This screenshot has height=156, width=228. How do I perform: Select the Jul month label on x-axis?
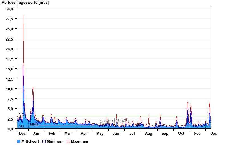(x=132, y=133)
